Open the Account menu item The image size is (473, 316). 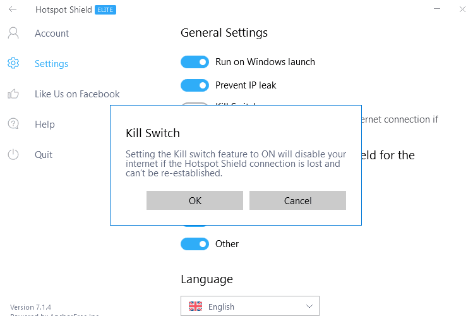(52, 33)
